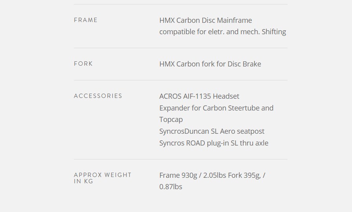The image size is (352, 212).
Task: Click the FRAME specification label
Action: point(86,20)
